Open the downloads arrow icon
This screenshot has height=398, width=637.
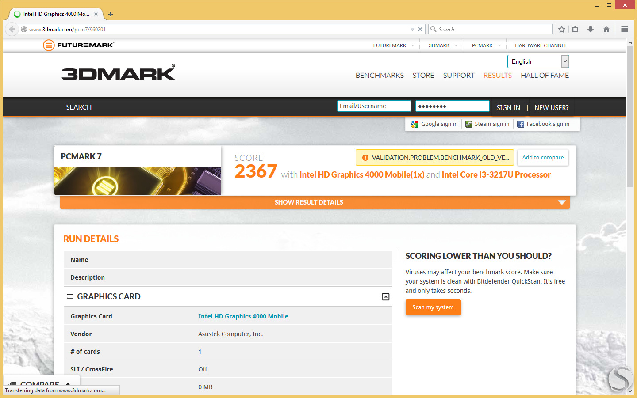pyautogui.click(x=591, y=29)
